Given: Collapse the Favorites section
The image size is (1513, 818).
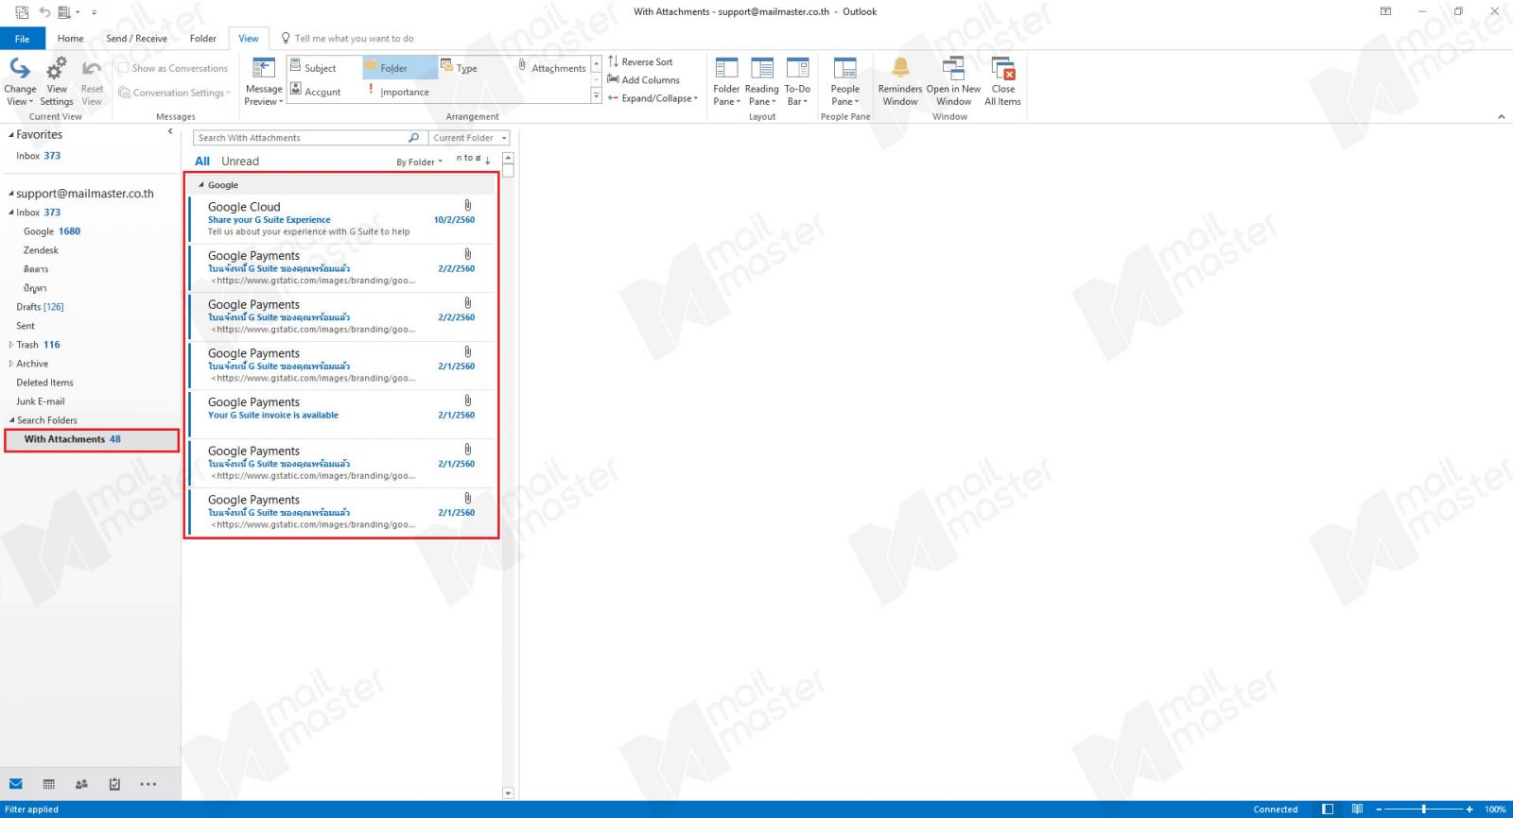Looking at the screenshot, I should [x=10, y=135].
